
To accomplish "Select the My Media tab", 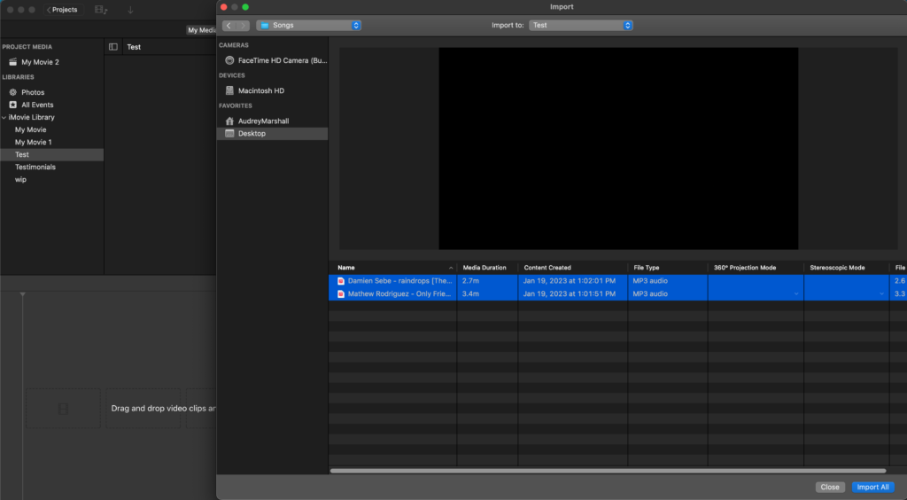I will [x=201, y=30].
